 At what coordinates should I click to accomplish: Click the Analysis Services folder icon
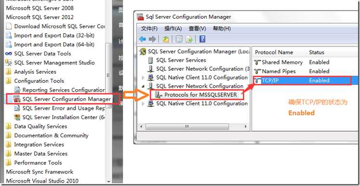[x=9, y=72]
